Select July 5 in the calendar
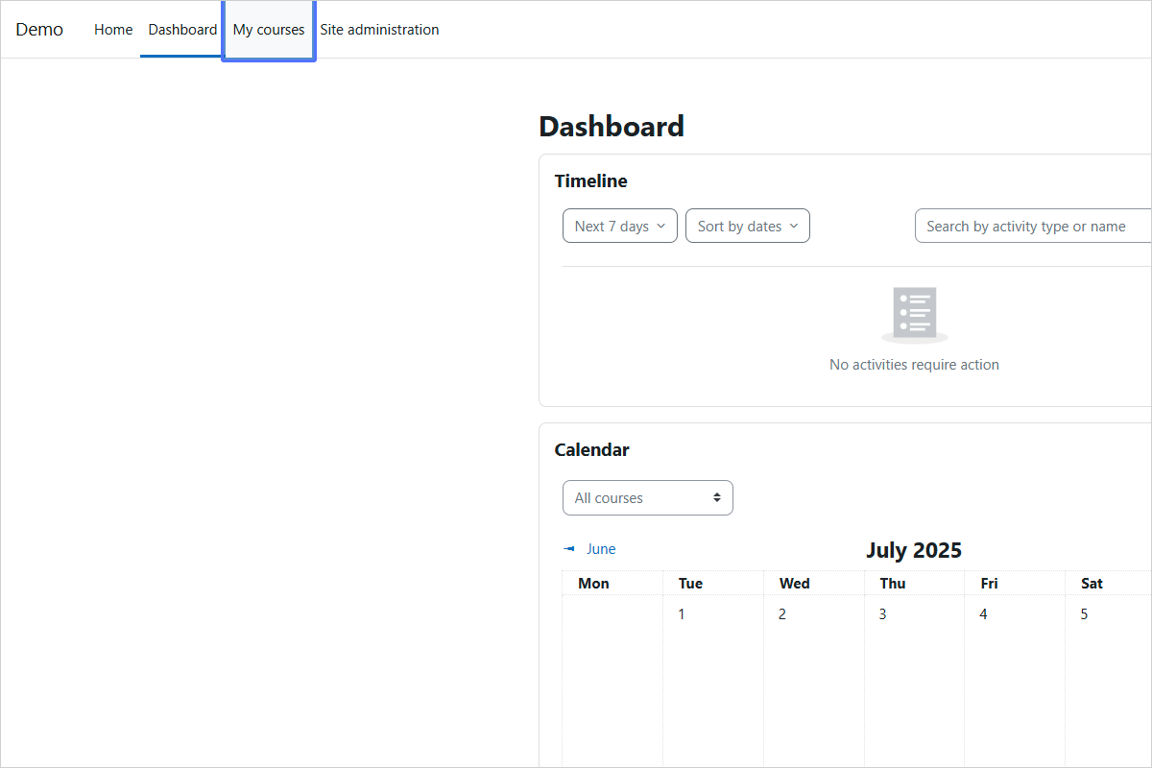1152x768 pixels. (x=1085, y=614)
